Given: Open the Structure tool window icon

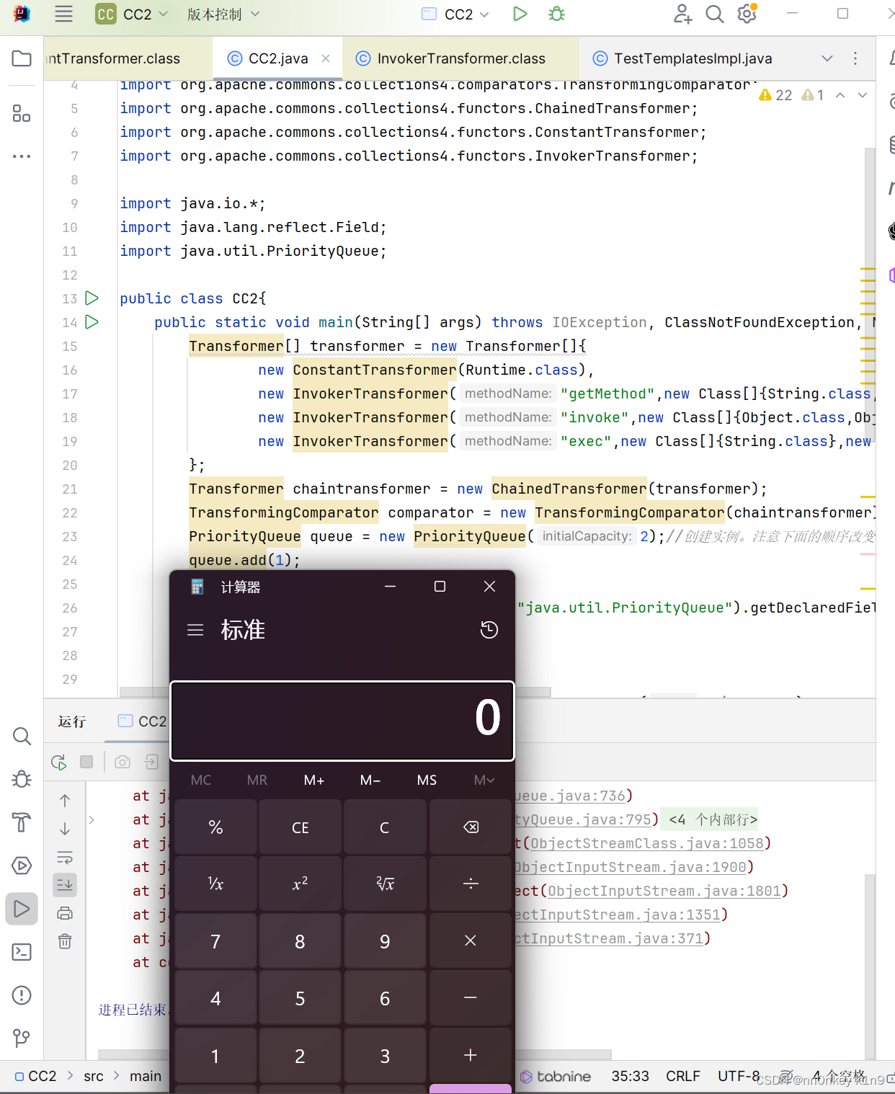Looking at the screenshot, I should pyautogui.click(x=22, y=113).
